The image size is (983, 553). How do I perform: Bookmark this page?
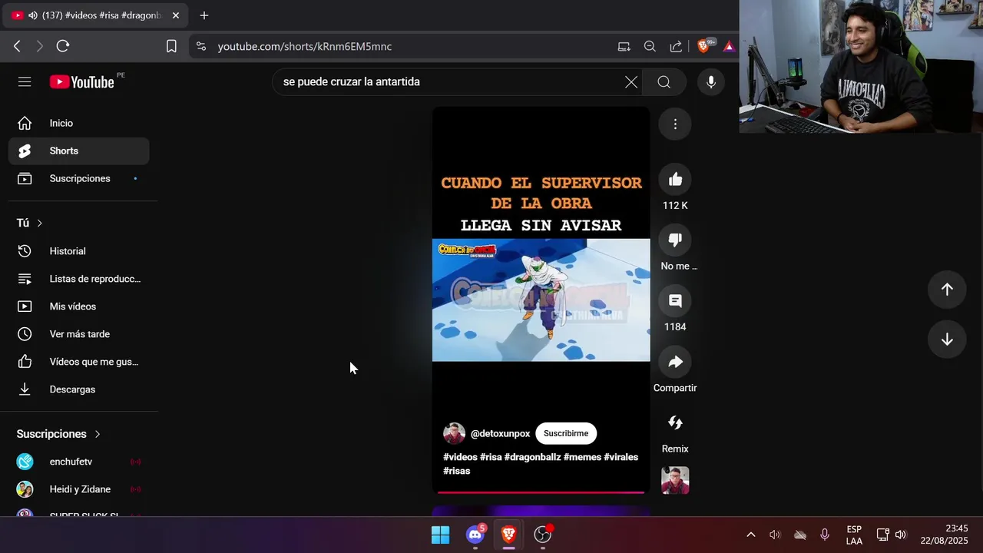point(171,46)
